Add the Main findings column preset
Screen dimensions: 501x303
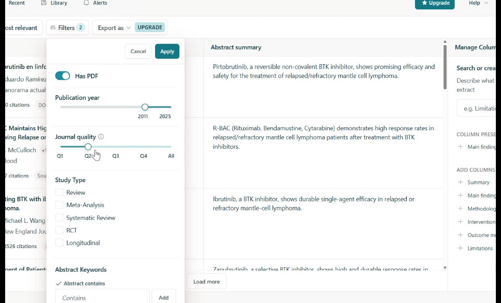[x=461, y=147]
